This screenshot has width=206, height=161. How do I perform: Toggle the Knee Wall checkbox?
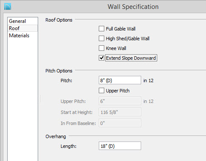click(x=101, y=48)
